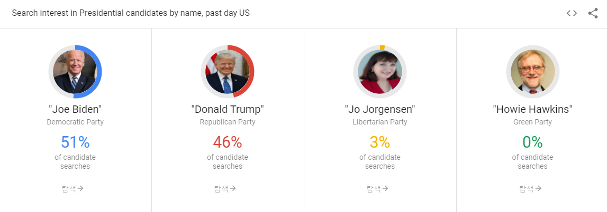Image resolution: width=607 pixels, height=212 pixels.
Task: Click Joe Biden's portrait photo
Action: pos(75,71)
